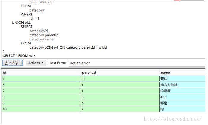Click the parentId column header

click(120, 73)
